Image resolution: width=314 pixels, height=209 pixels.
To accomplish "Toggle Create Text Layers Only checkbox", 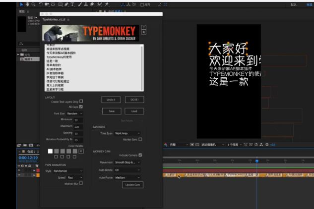I will click(81, 101).
